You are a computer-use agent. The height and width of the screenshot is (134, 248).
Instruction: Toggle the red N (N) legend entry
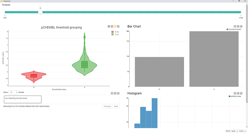click(115, 32)
